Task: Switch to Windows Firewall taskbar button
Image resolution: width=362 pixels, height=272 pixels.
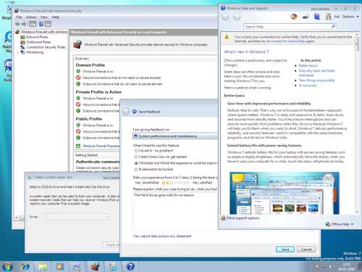Action: click(96, 266)
